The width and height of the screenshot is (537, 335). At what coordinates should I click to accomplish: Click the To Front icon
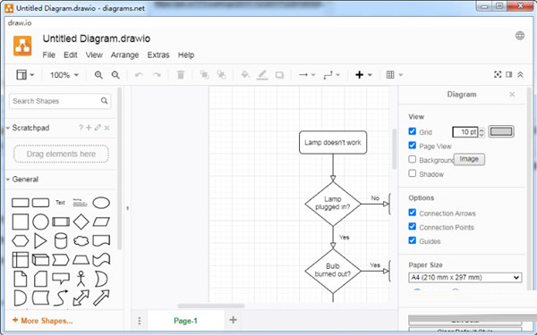[204, 75]
